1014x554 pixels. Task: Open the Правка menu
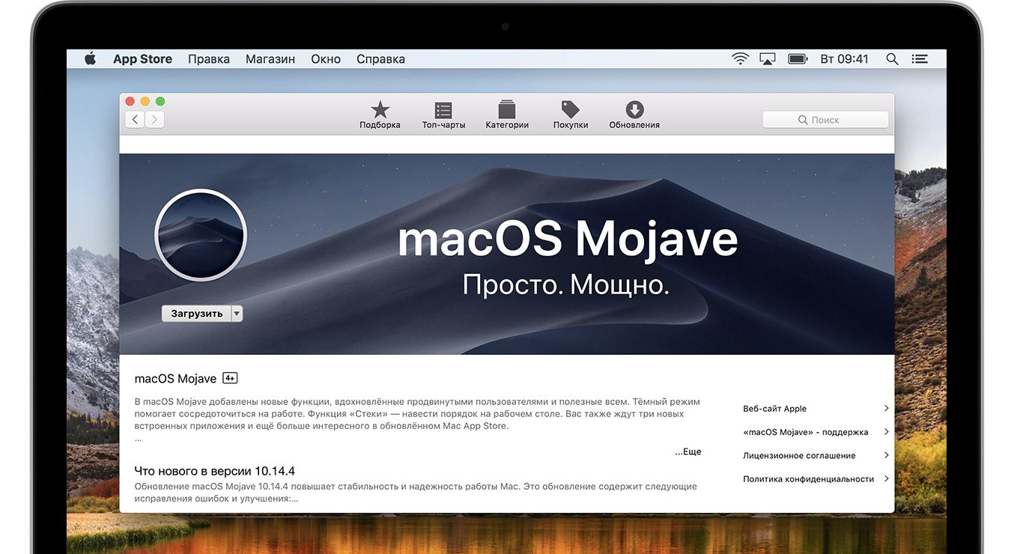click(x=209, y=59)
